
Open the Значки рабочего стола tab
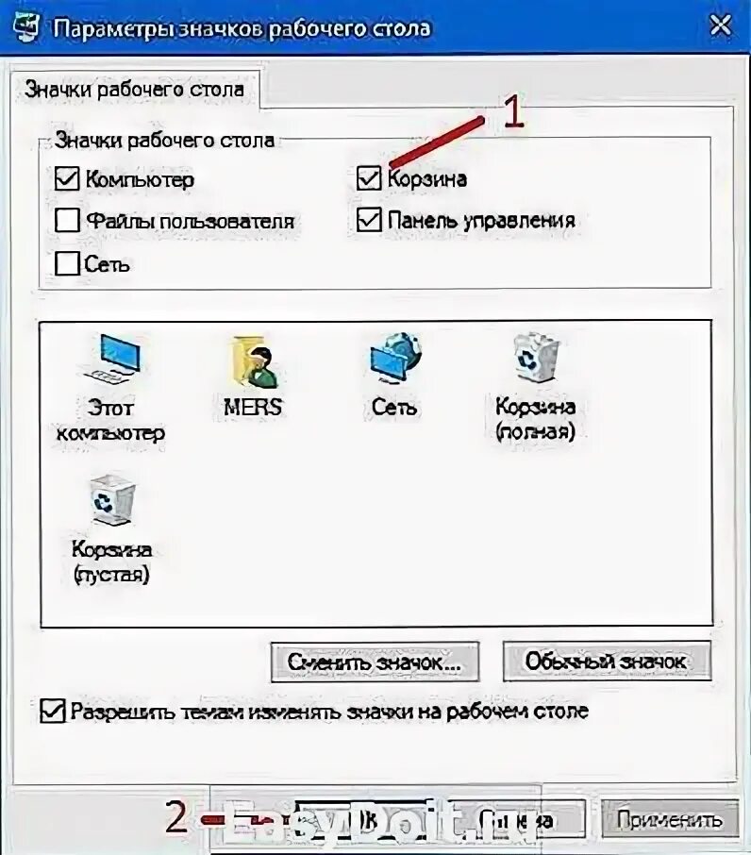tap(135, 90)
